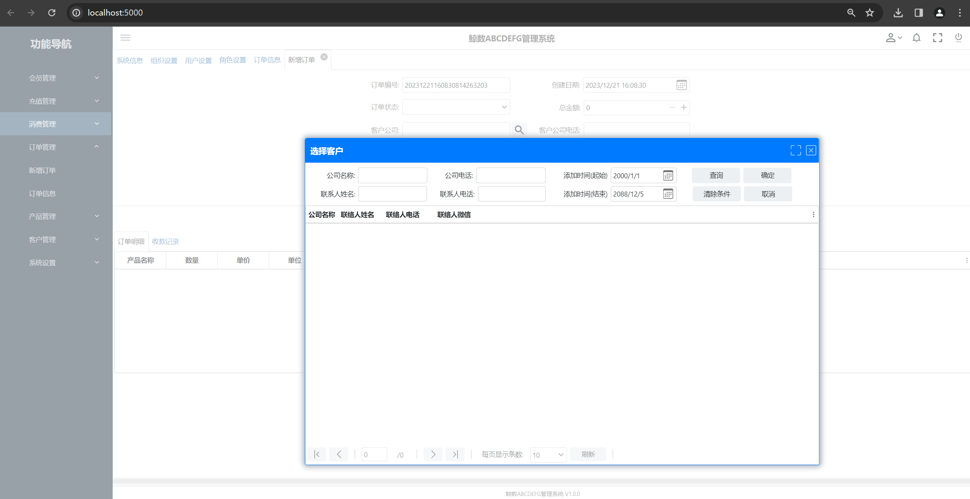Go to the last page of results

(455, 454)
